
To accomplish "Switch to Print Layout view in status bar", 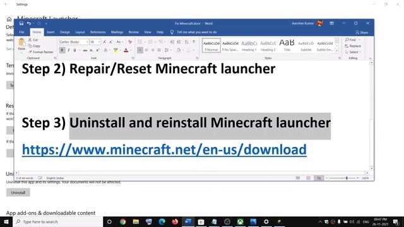I will [308, 178].
